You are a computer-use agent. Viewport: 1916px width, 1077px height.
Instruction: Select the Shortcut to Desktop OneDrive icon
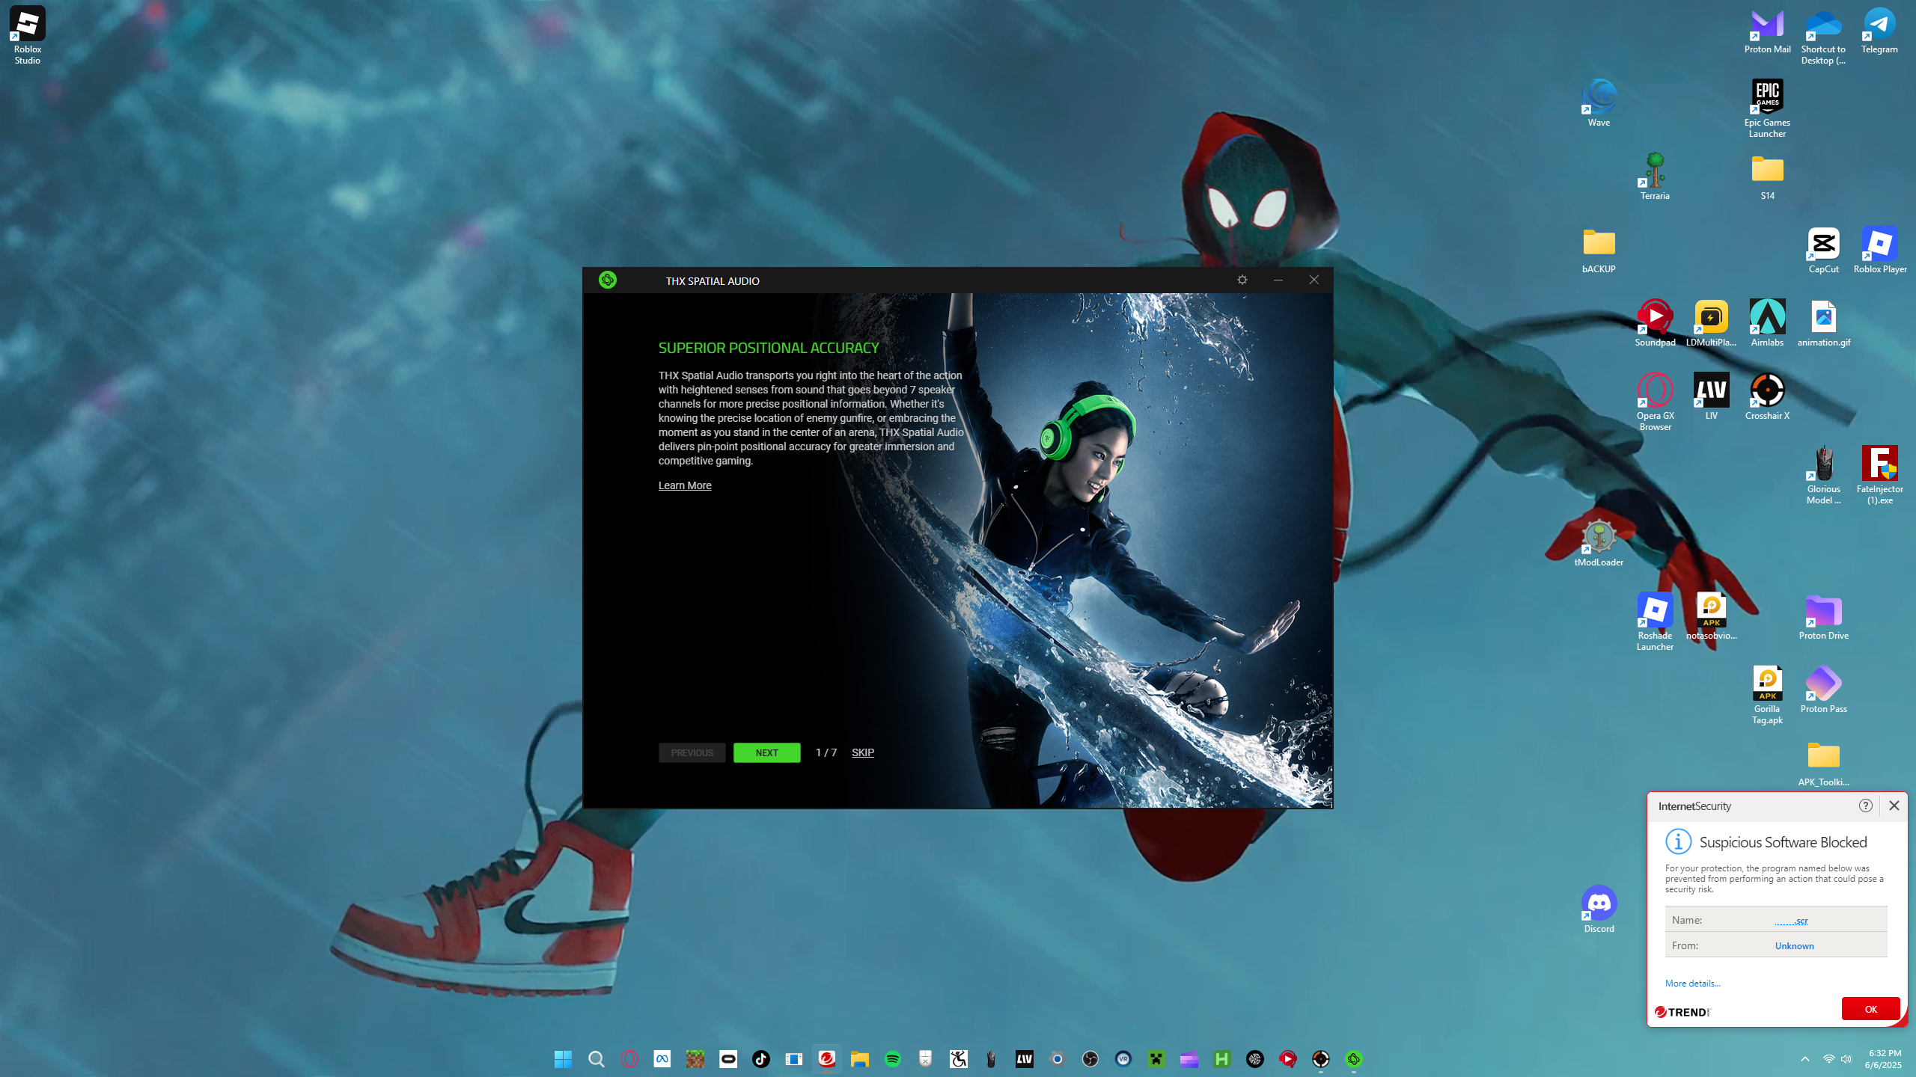point(1823,36)
